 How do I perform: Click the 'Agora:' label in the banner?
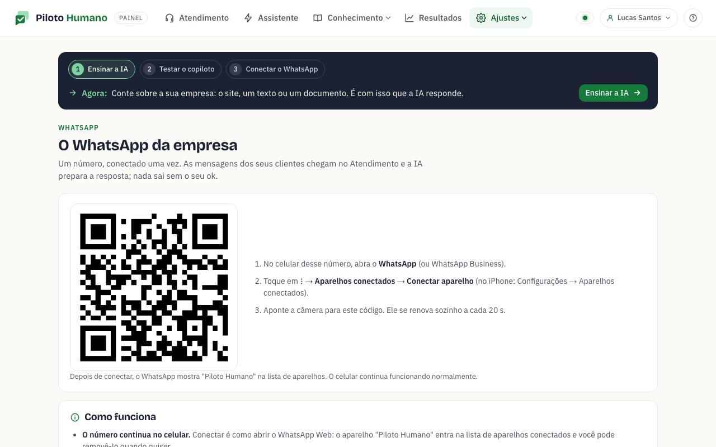pyautogui.click(x=94, y=93)
